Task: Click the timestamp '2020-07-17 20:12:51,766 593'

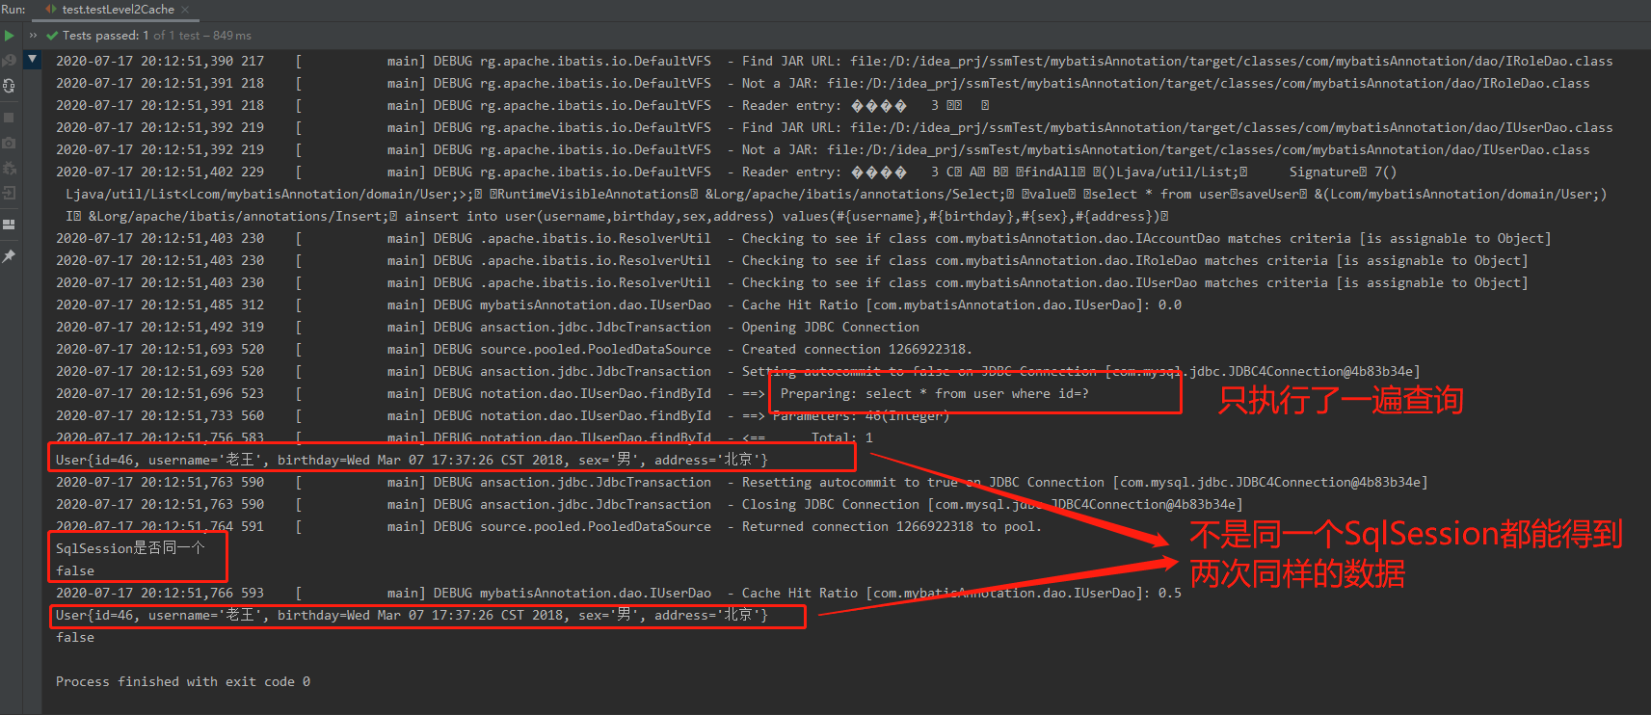Action: (x=160, y=593)
